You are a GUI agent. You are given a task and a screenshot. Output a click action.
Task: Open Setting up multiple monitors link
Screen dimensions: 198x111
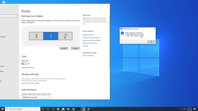coord(92,40)
